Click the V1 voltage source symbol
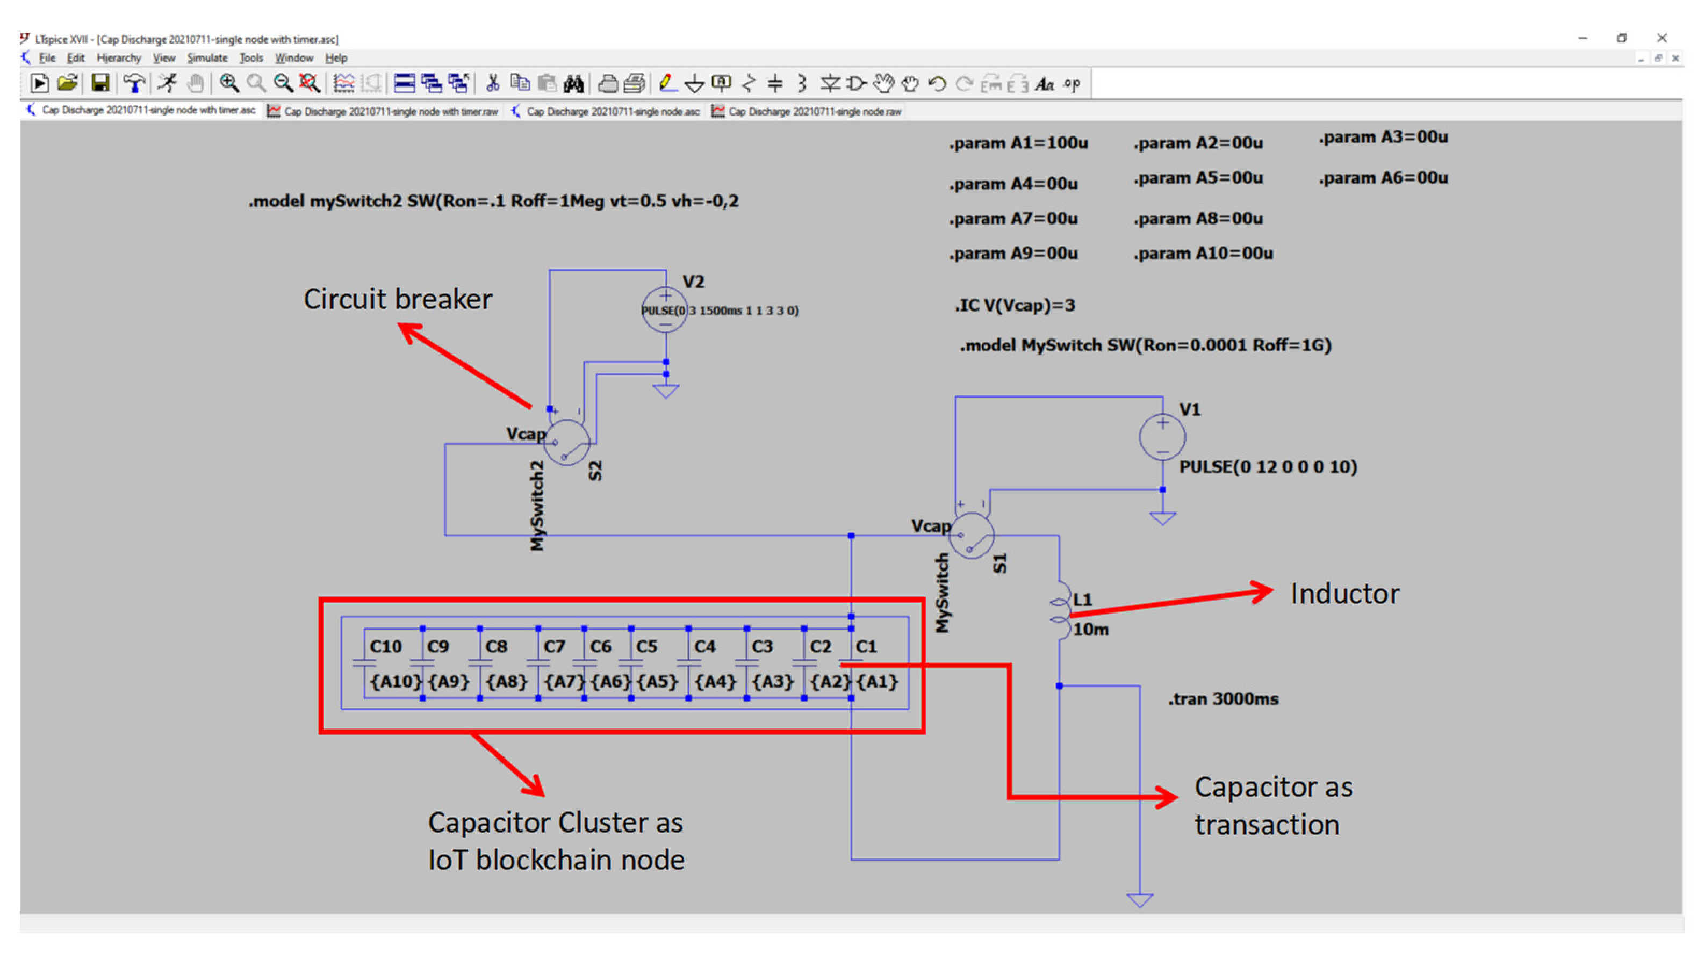 pos(1162,437)
